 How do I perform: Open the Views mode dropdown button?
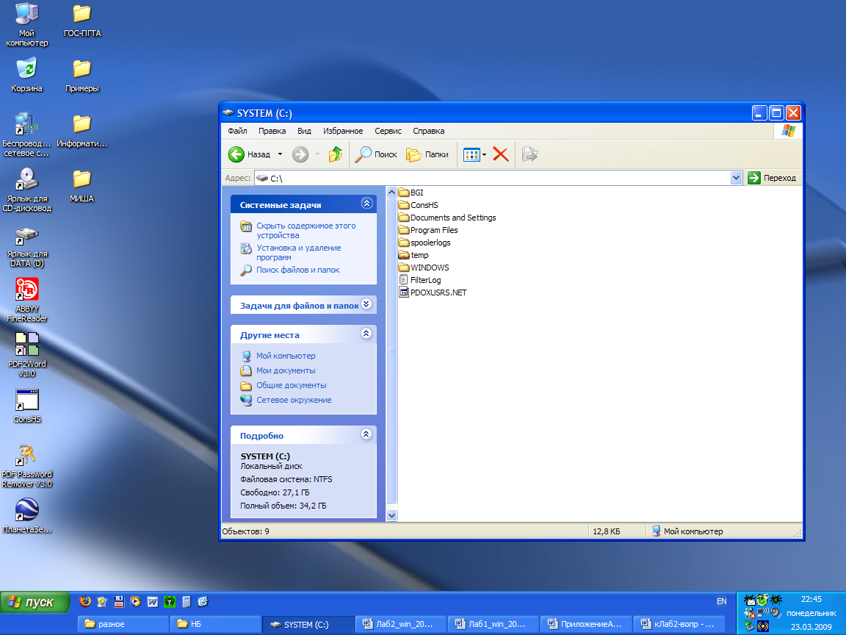[475, 154]
